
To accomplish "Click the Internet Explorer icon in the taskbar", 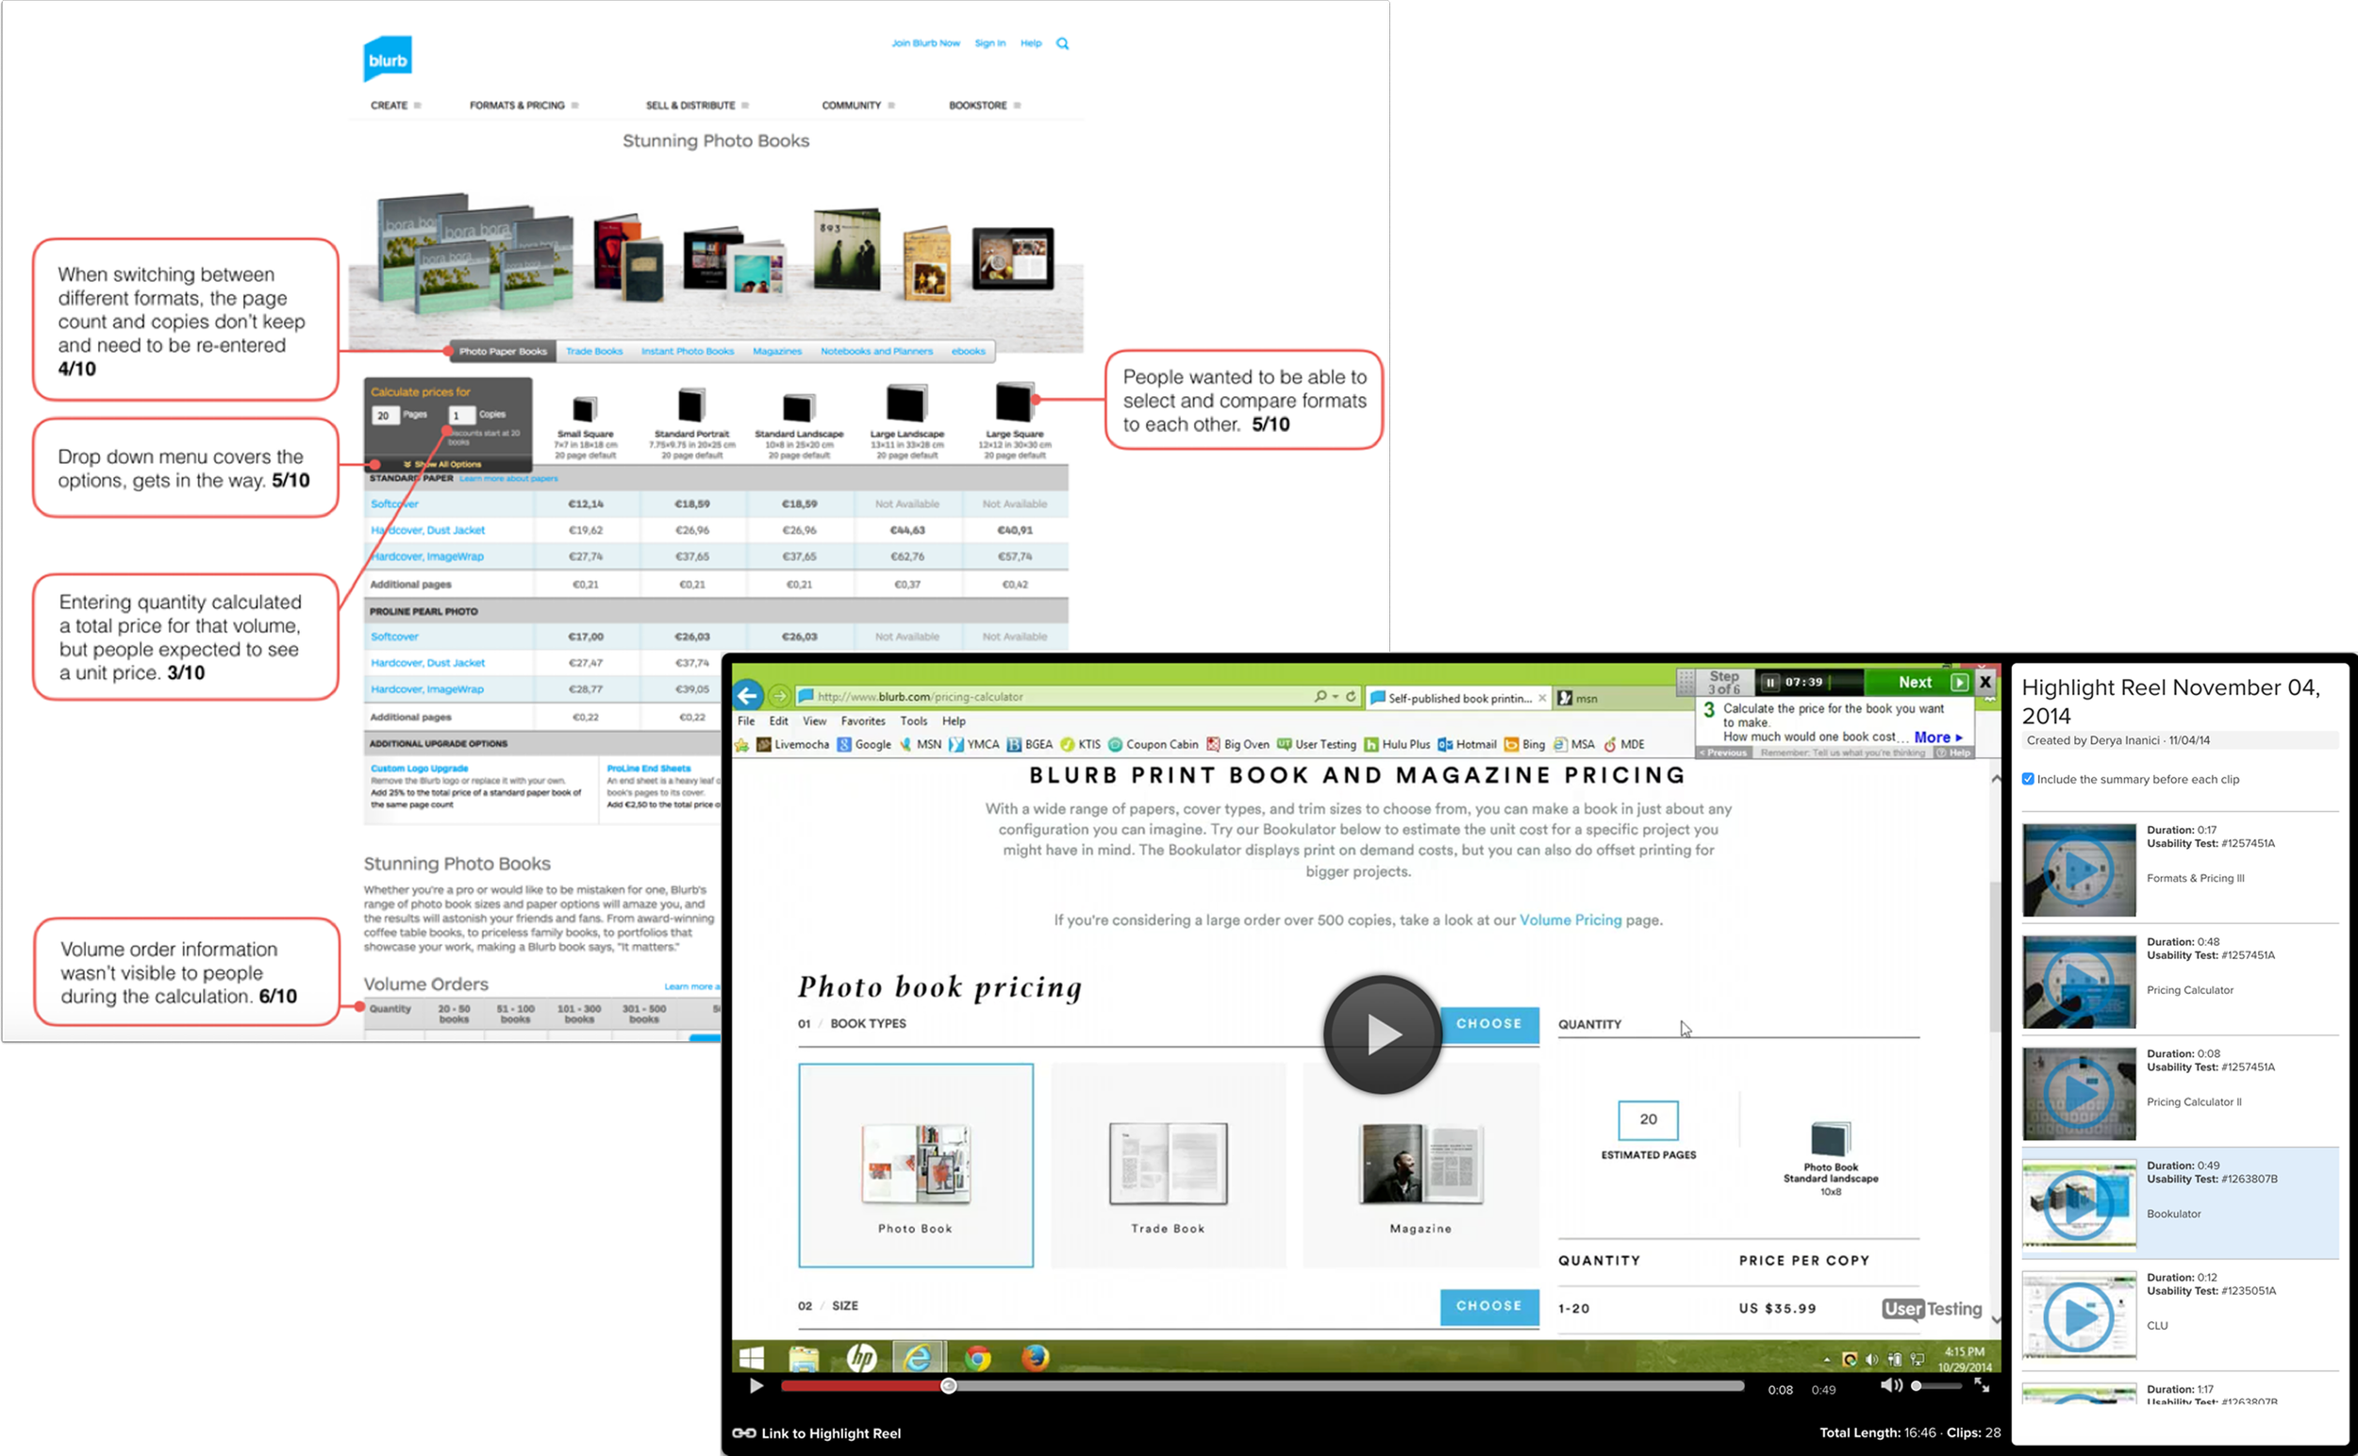I will [x=918, y=1358].
